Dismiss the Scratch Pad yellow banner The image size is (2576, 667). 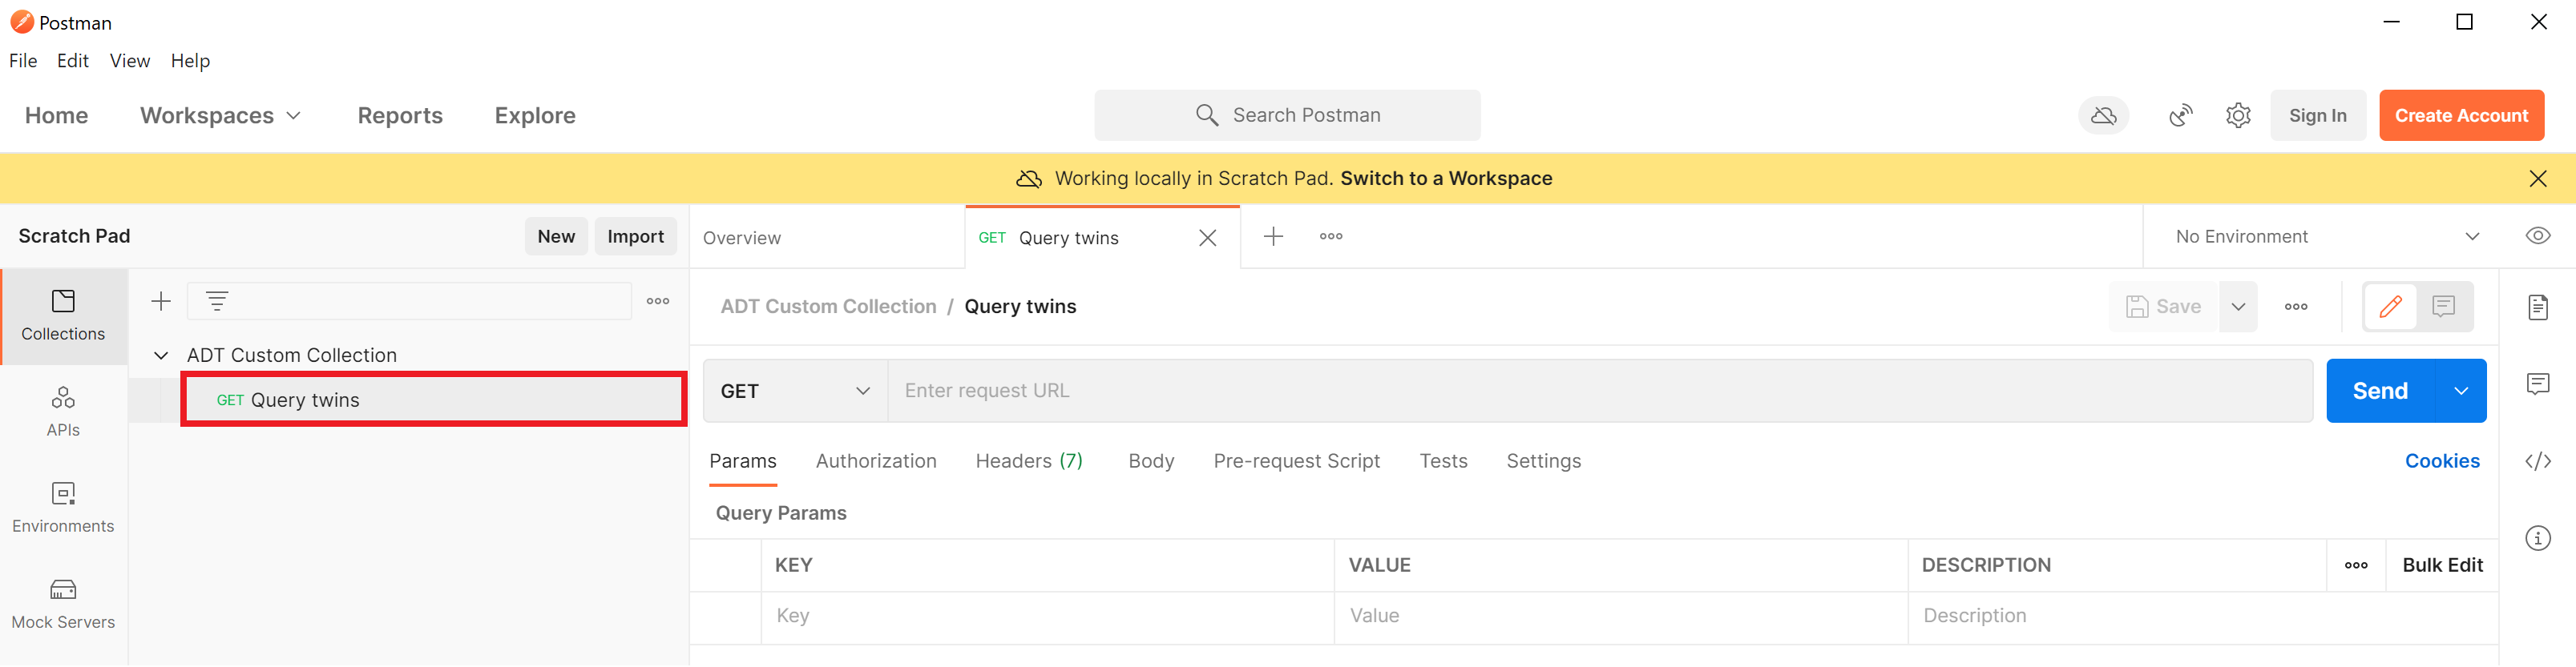point(2538,179)
